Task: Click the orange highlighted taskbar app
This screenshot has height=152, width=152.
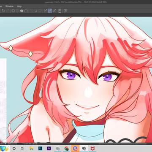Action: coord(75,148)
